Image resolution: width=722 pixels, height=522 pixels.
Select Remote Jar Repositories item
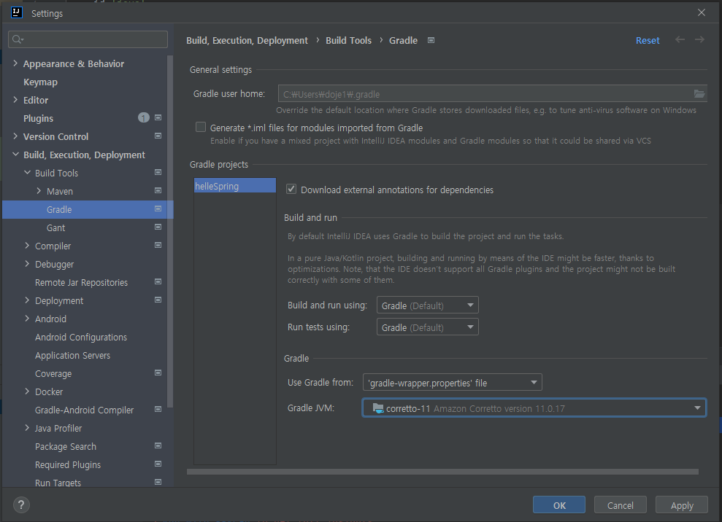pyautogui.click(x=82, y=282)
